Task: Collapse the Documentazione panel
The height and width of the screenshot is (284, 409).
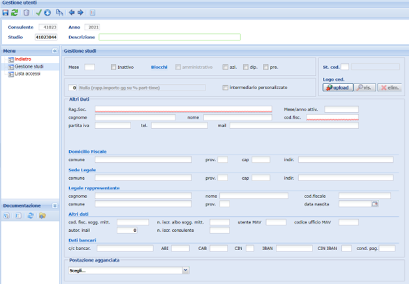Action: (55, 206)
